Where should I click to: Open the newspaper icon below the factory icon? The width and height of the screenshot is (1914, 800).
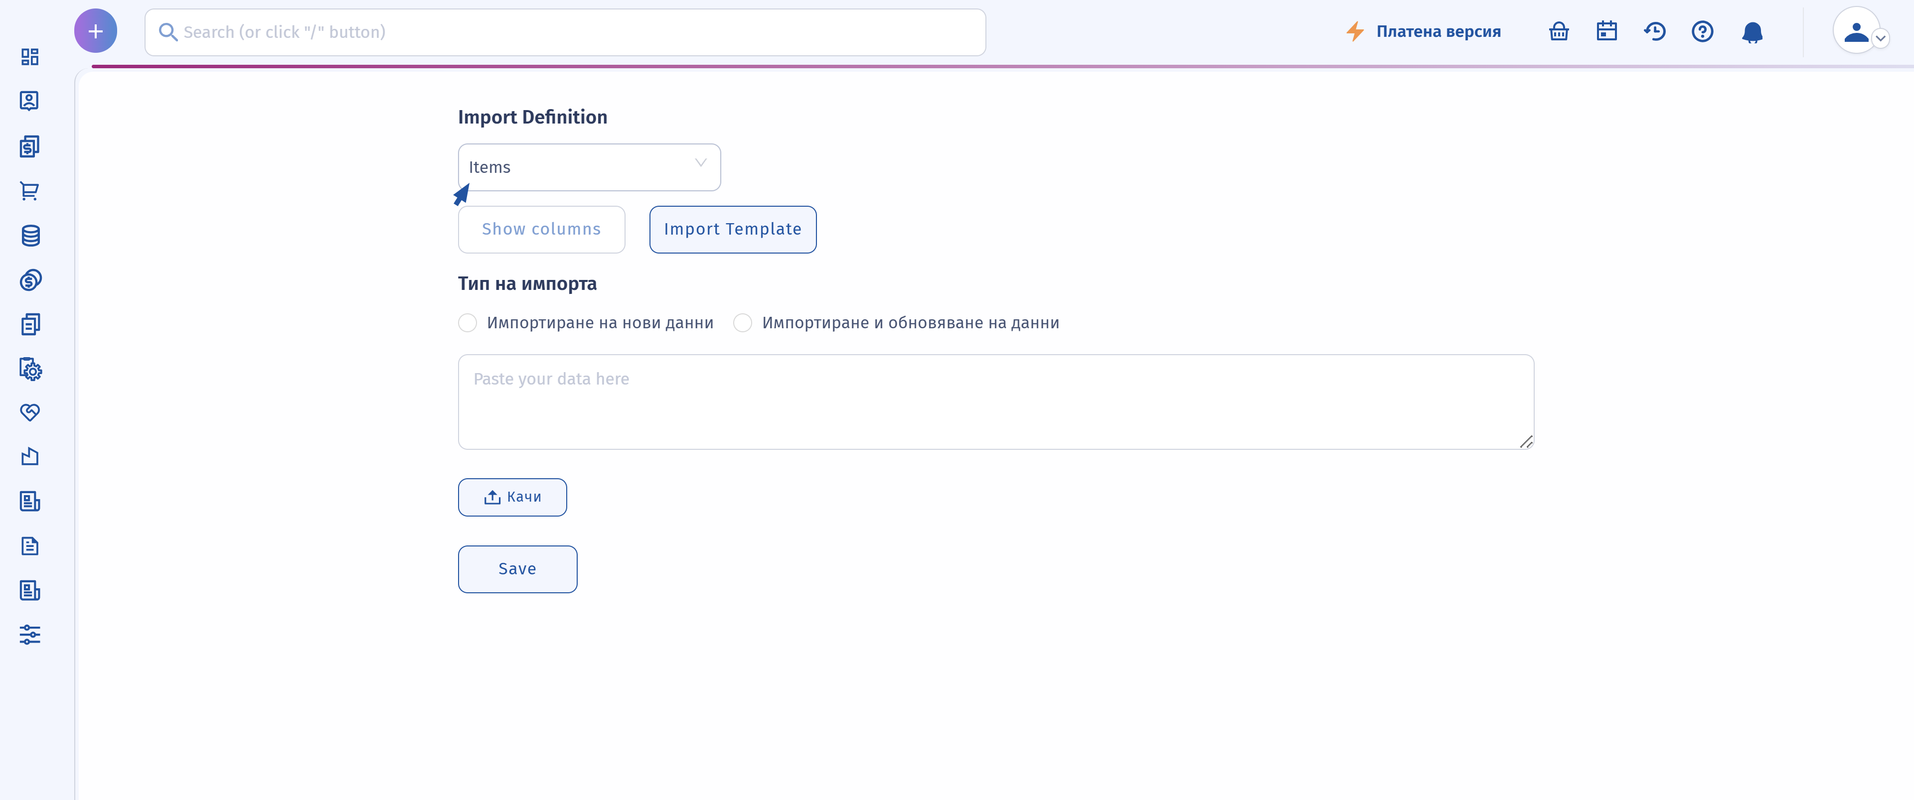click(30, 502)
